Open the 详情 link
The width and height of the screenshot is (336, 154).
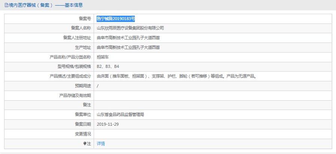[x=101, y=144]
